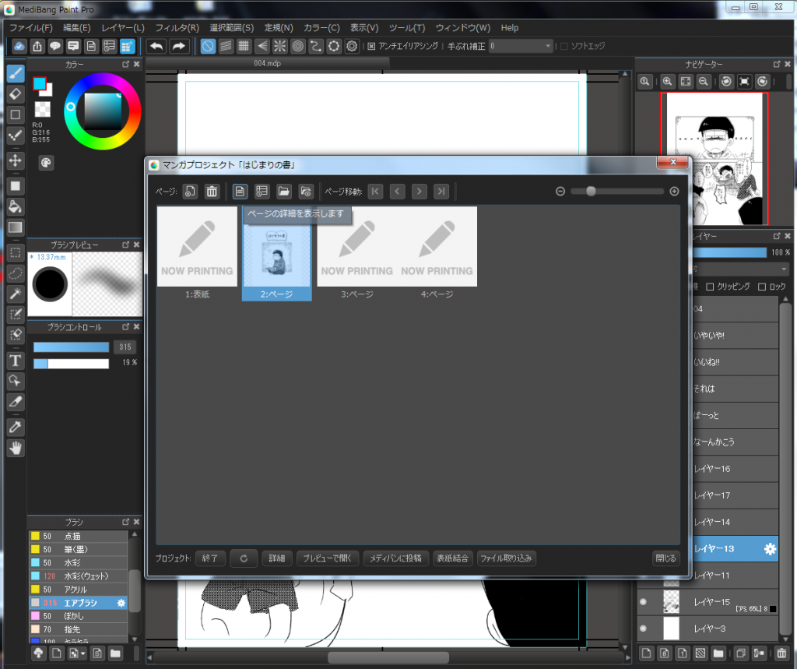Screen dimensions: 797x669
Task: Pop out the ブラシコントロール panel
Action: coord(125,326)
